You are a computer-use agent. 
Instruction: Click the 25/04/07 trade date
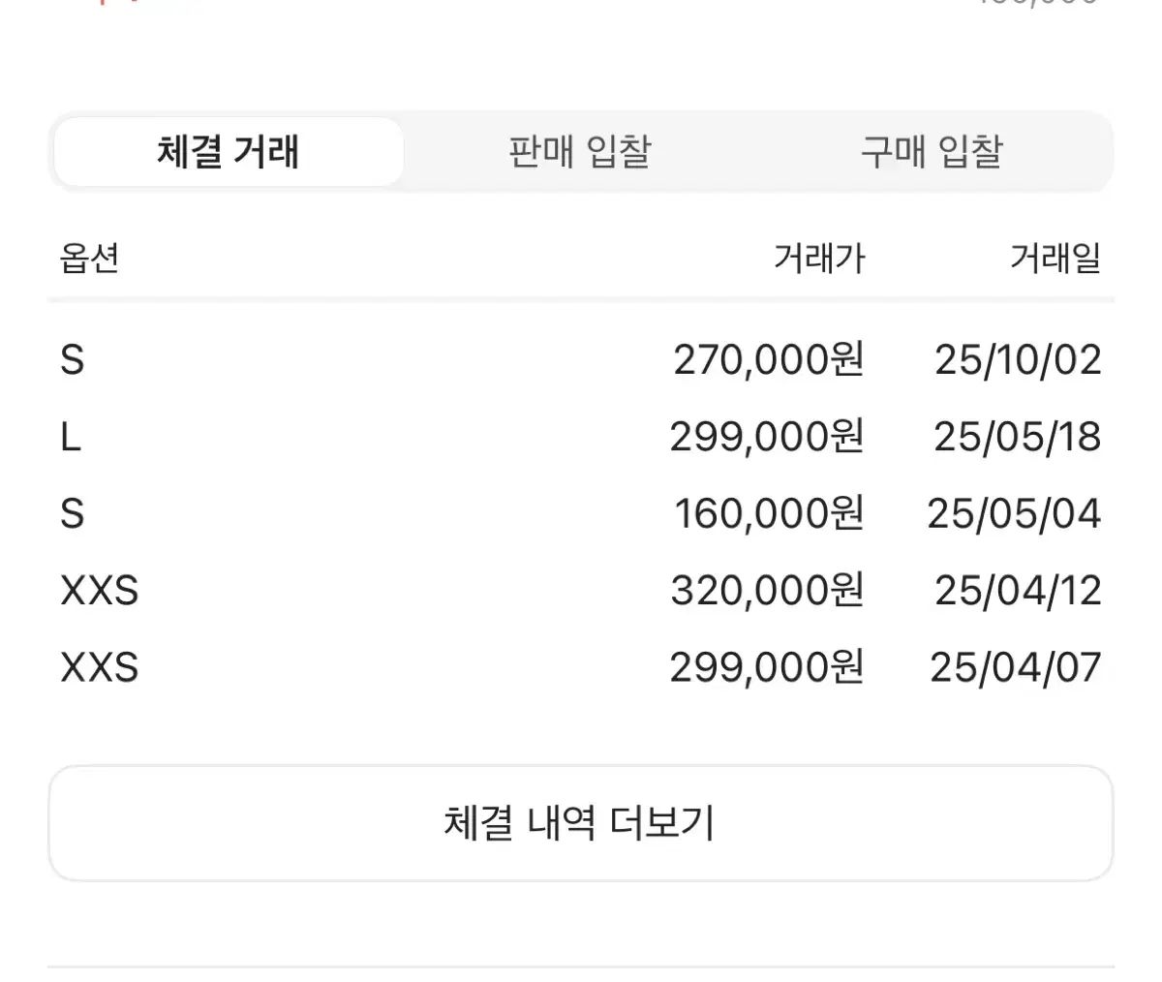[1016, 668]
